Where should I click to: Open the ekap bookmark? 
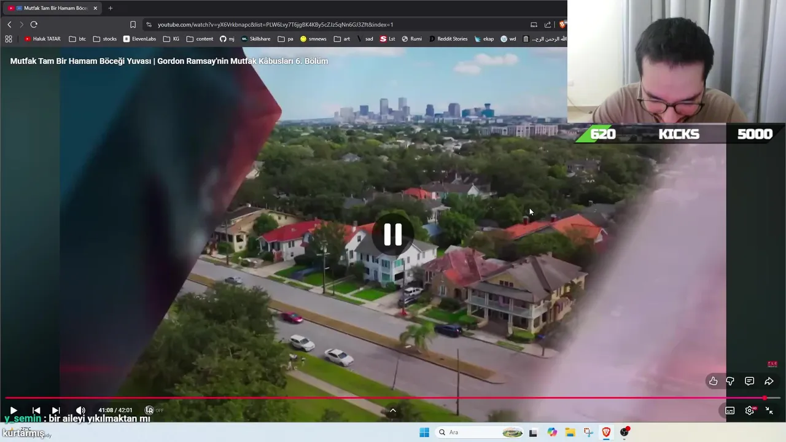[x=484, y=39]
